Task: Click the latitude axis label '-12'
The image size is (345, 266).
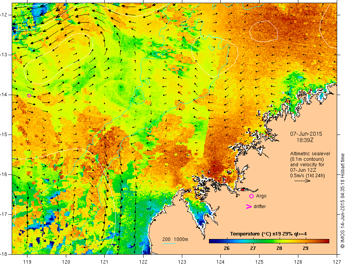Action: pos(4,15)
